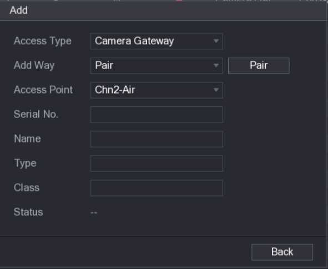Click the Access Point label
328x269 pixels.
(x=43, y=90)
